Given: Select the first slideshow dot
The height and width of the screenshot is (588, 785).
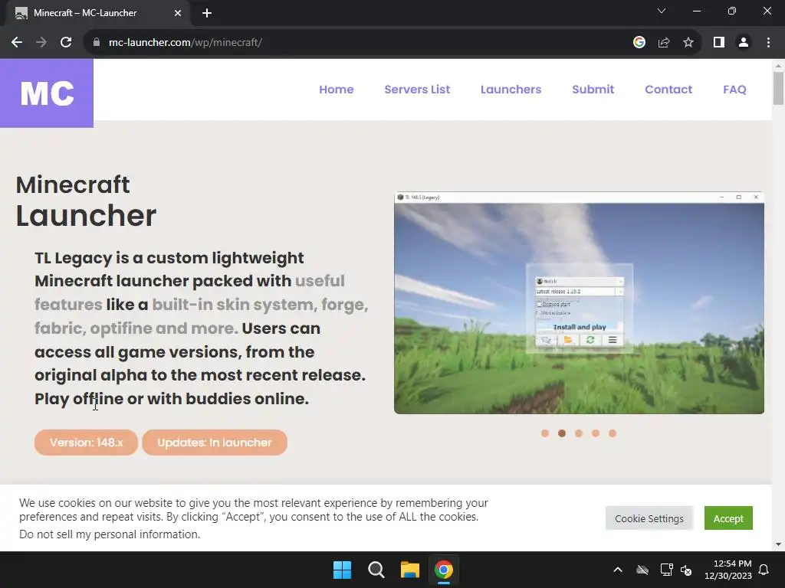Looking at the screenshot, I should click(x=545, y=433).
